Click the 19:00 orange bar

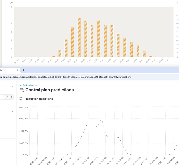pos(144,54)
